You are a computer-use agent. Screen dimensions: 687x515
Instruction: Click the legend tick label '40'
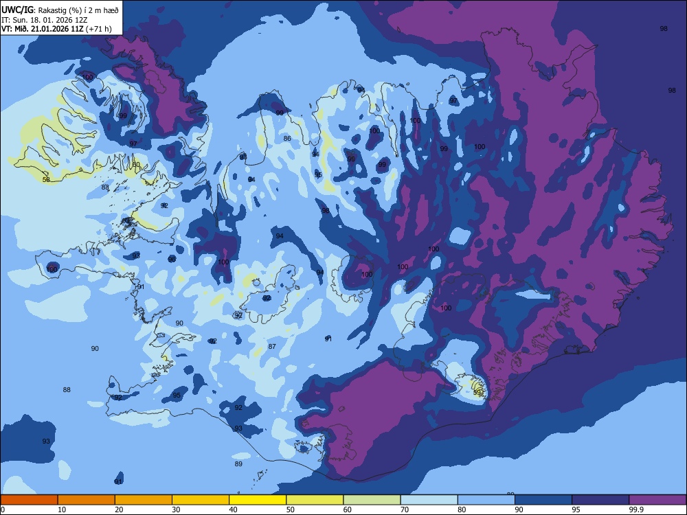coord(233,510)
